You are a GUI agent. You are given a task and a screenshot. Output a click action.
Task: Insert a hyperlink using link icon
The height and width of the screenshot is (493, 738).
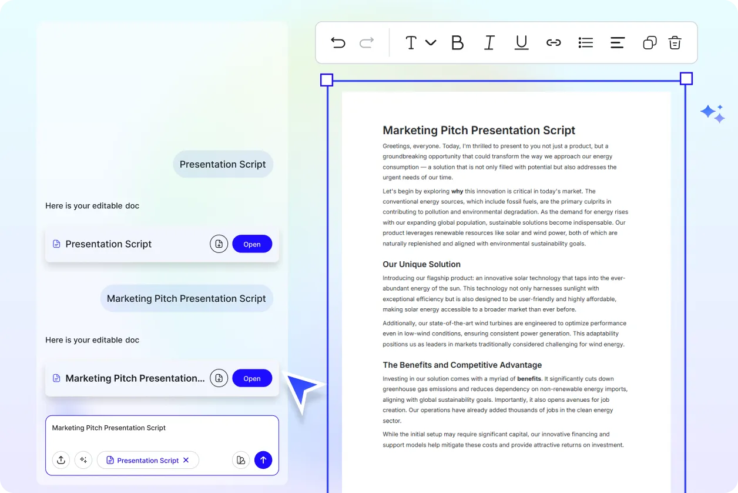[553, 42]
